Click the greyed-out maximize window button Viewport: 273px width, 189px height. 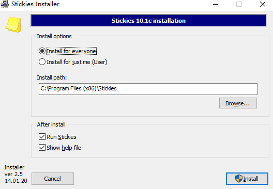[239, 4]
